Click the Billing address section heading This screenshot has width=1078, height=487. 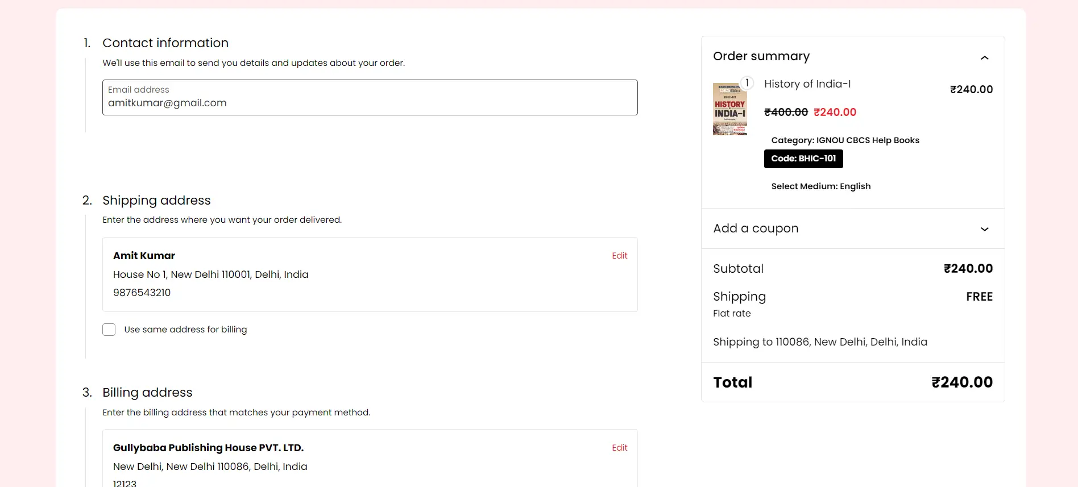click(x=147, y=393)
